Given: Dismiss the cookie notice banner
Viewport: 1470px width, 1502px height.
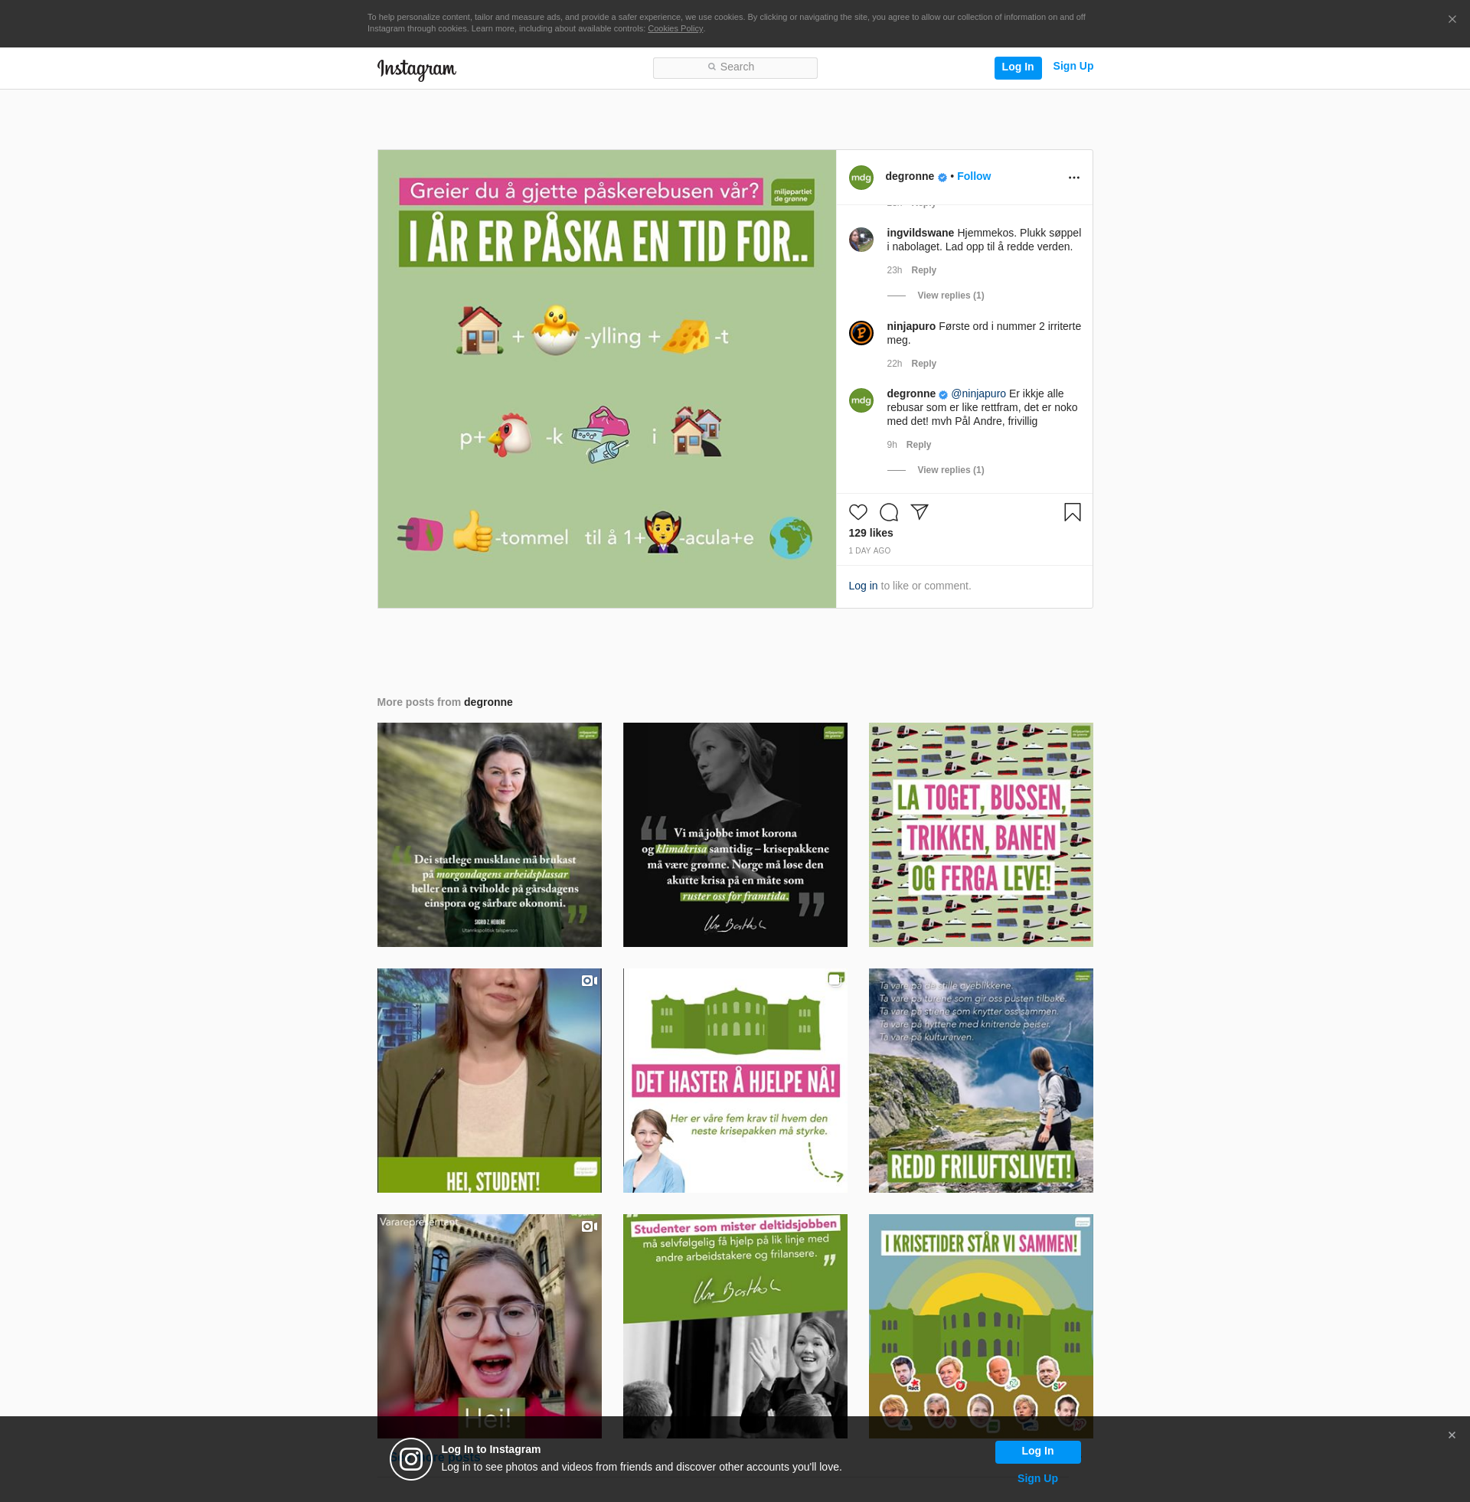Looking at the screenshot, I should 1452,19.
